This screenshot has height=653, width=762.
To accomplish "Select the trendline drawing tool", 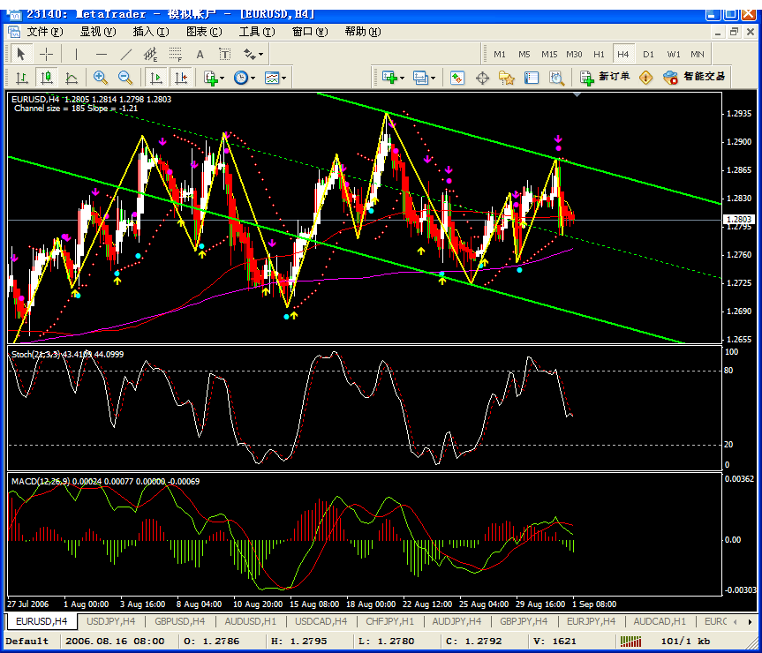I will click(126, 54).
